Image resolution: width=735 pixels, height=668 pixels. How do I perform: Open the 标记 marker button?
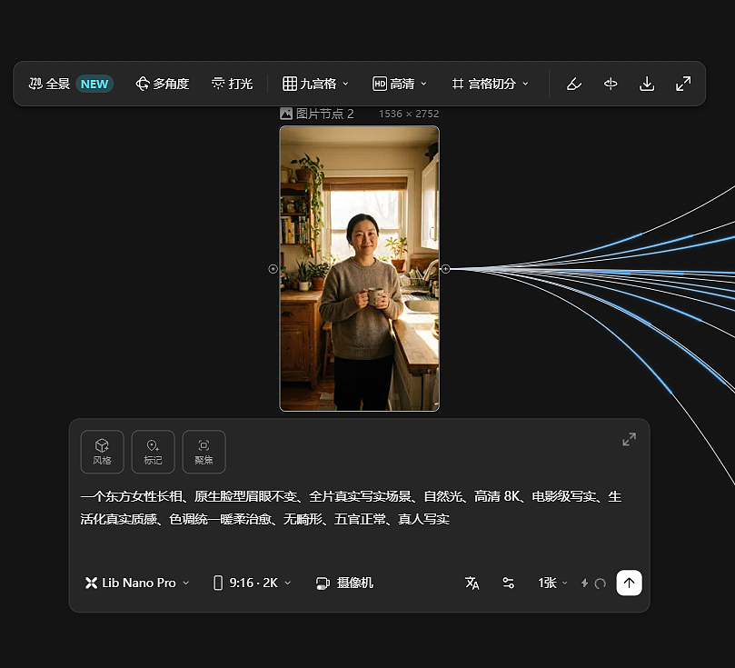tap(153, 452)
